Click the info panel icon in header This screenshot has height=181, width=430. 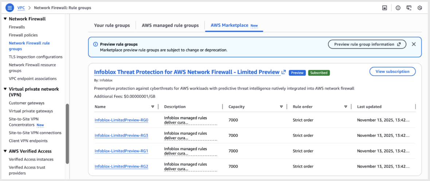398,8
